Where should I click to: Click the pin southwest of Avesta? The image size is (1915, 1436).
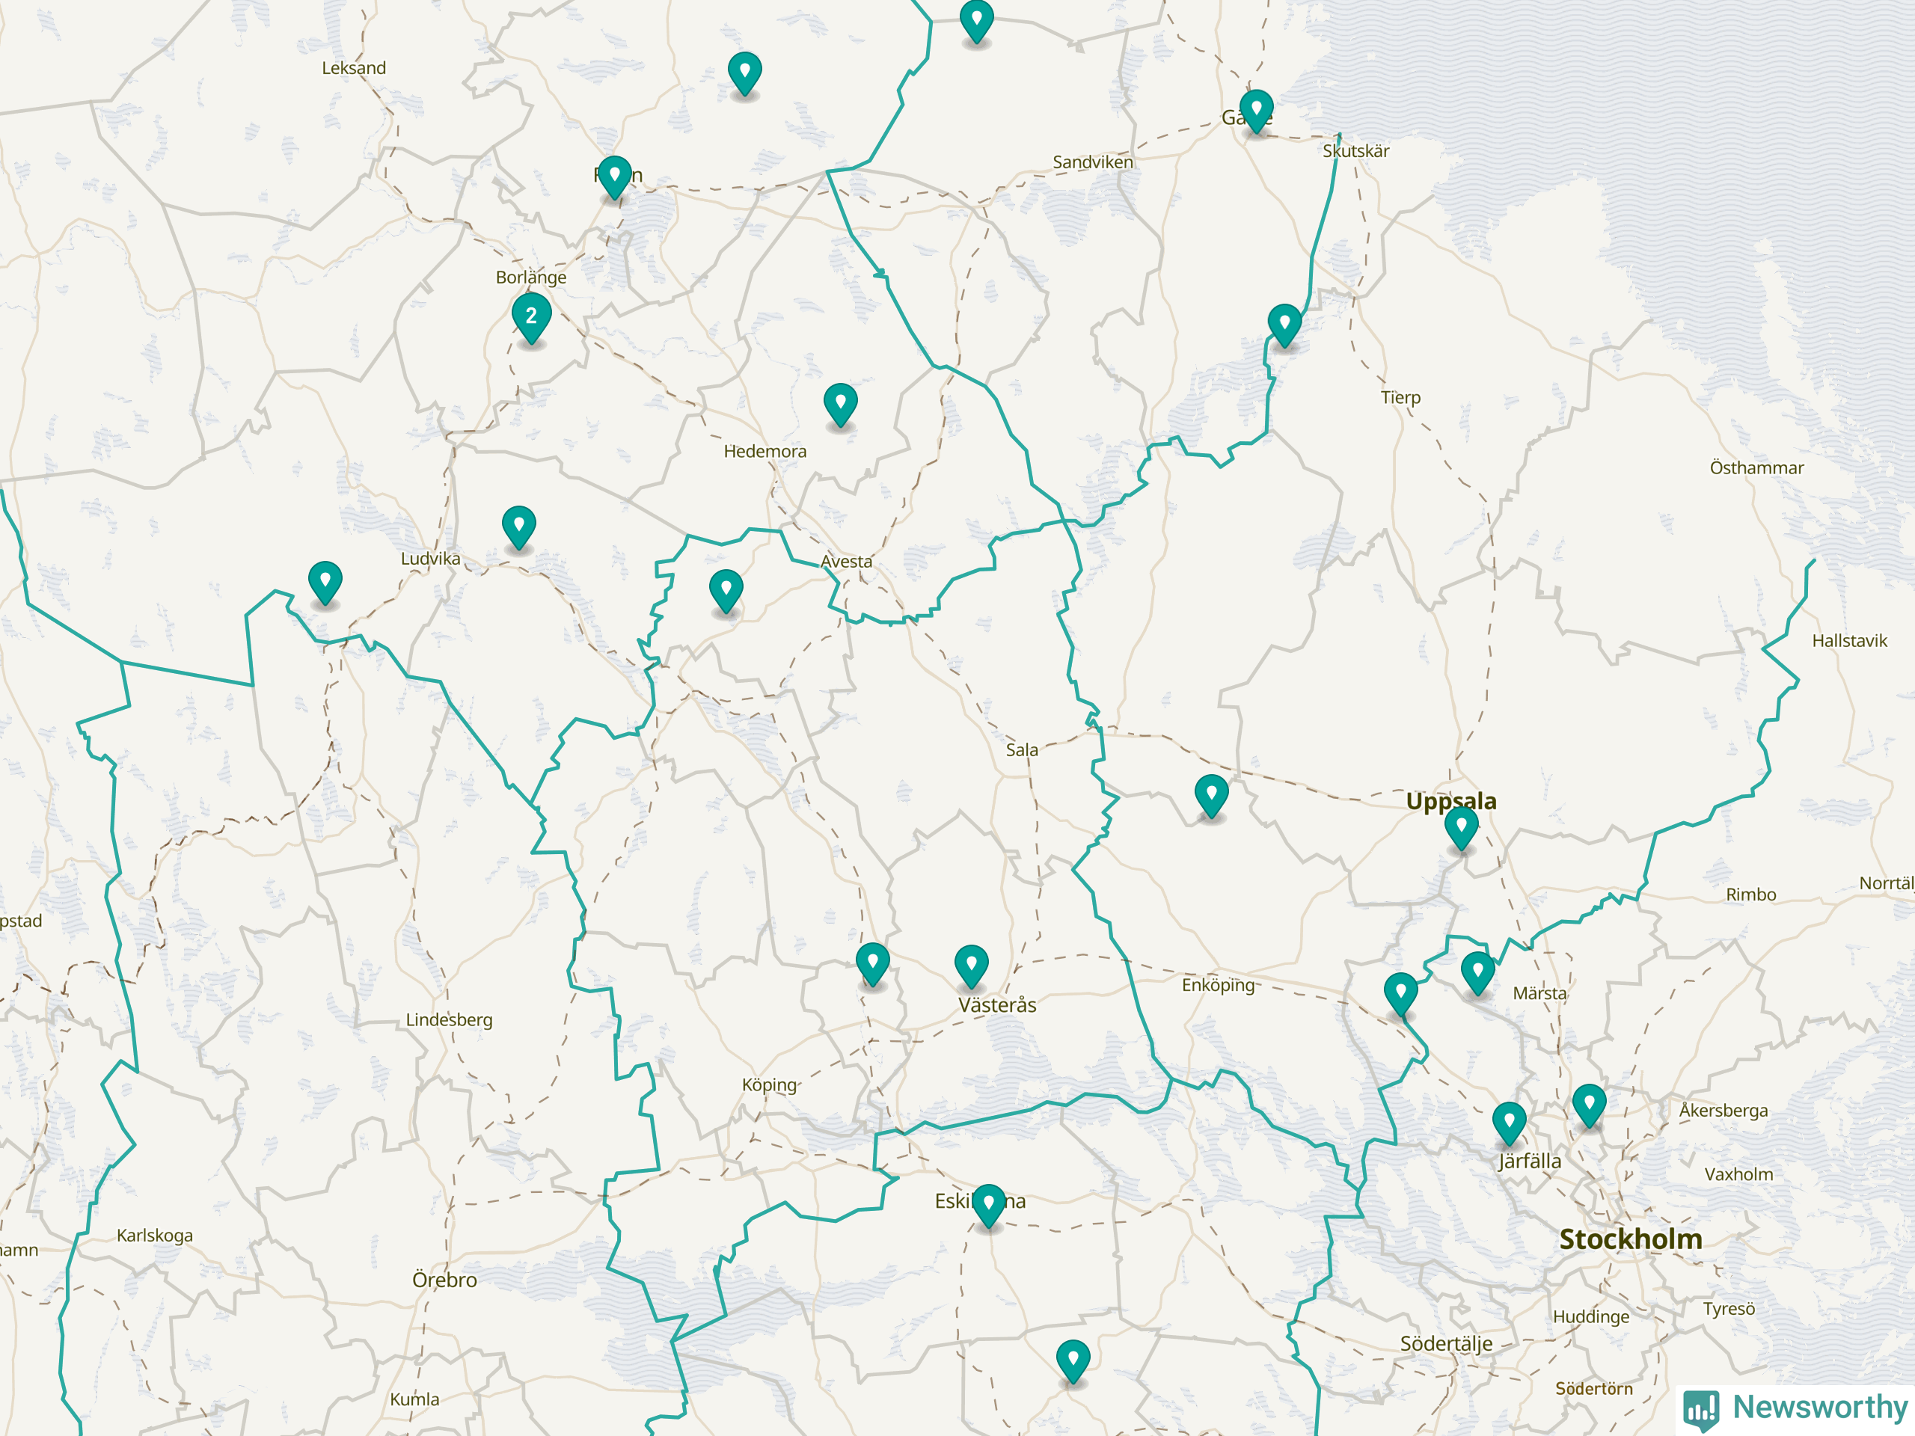(x=726, y=589)
